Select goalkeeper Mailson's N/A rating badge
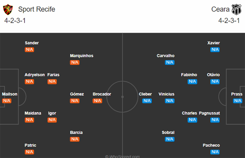The width and height of the screenshot is (245, 158). (x=7, y=101)
